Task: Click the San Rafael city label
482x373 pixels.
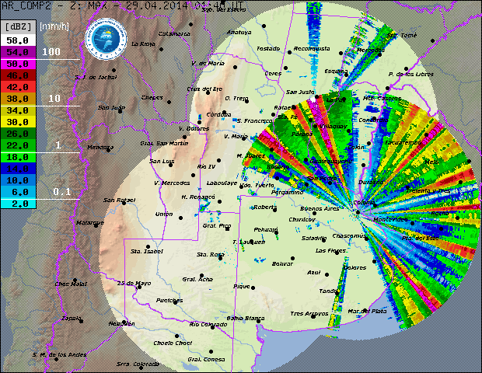Action: tap(119, 200)
